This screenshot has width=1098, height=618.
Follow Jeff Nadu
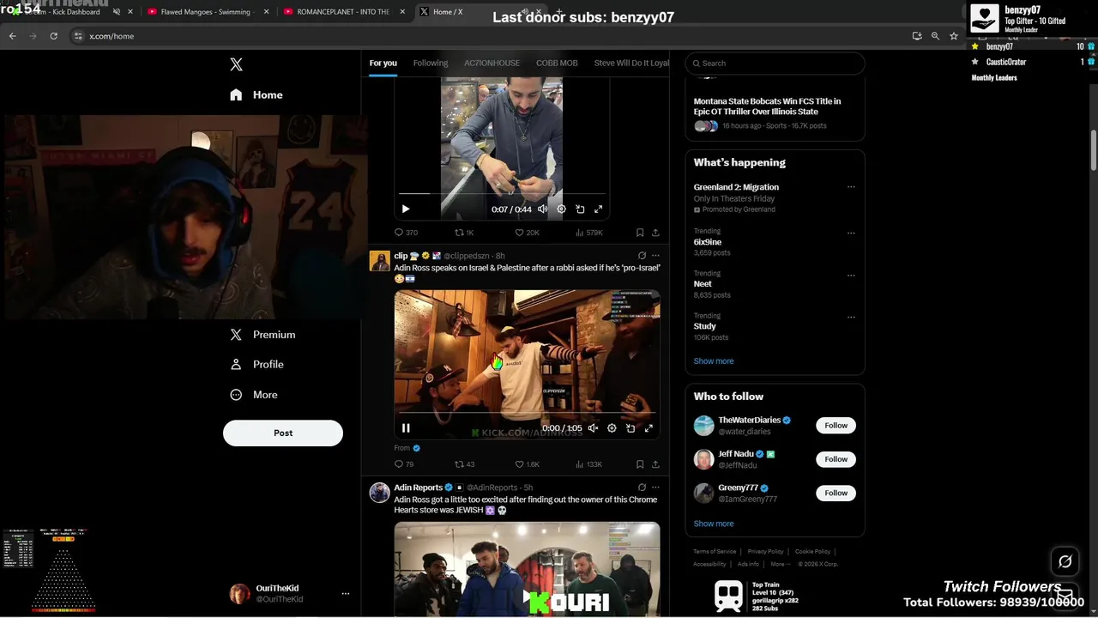click(x=836, y=459)
